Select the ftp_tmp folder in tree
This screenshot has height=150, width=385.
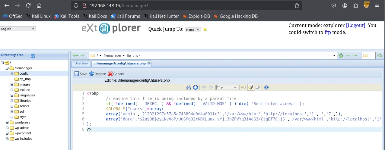click(25, 79)
